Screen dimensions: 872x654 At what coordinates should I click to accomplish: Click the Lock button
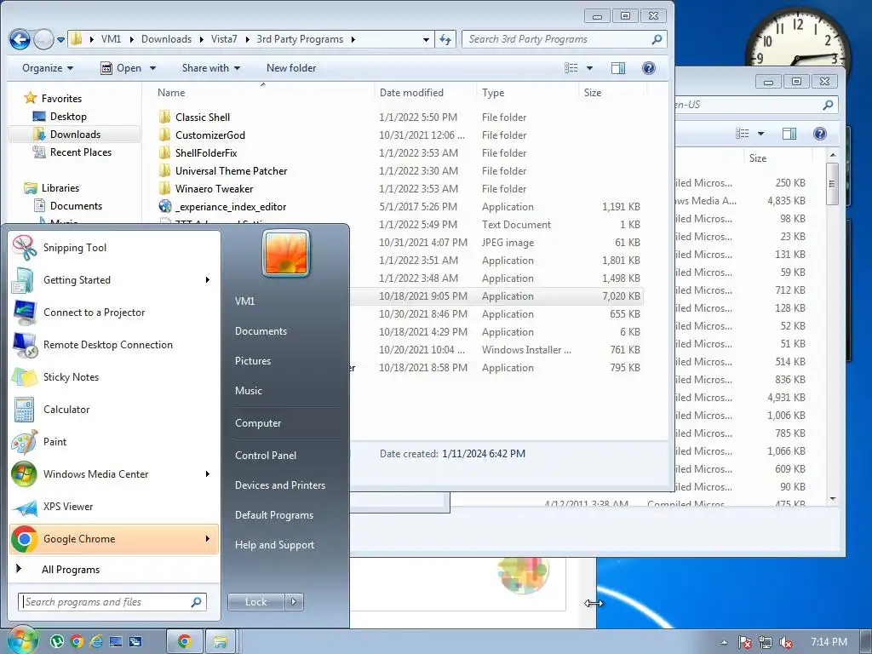tap(255, 602)
